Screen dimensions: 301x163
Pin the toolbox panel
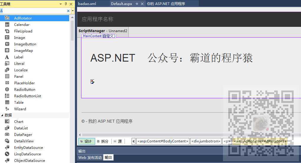pyautogui.click(x=66, y=4)
